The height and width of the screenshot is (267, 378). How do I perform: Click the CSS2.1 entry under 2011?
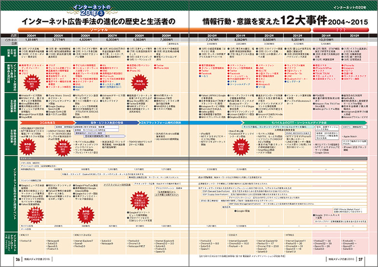tap(232, 235)
